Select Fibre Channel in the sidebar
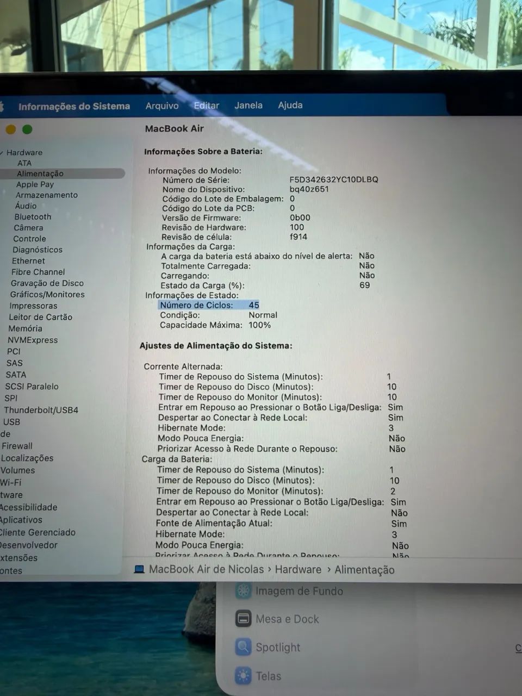Screen dimensions: 522x696 pos(38,272)
